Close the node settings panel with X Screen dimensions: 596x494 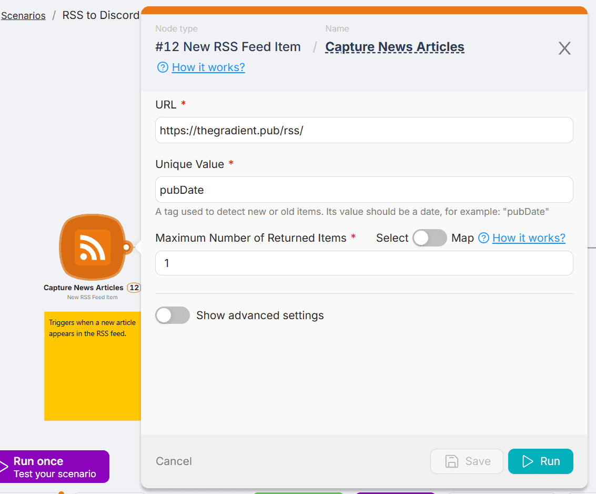pyautogui.click(x=564, y=48)
